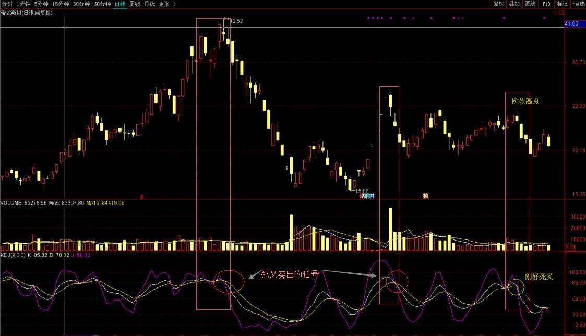
Task: Click the 叠加 overlay button
Action: [515, 4]
